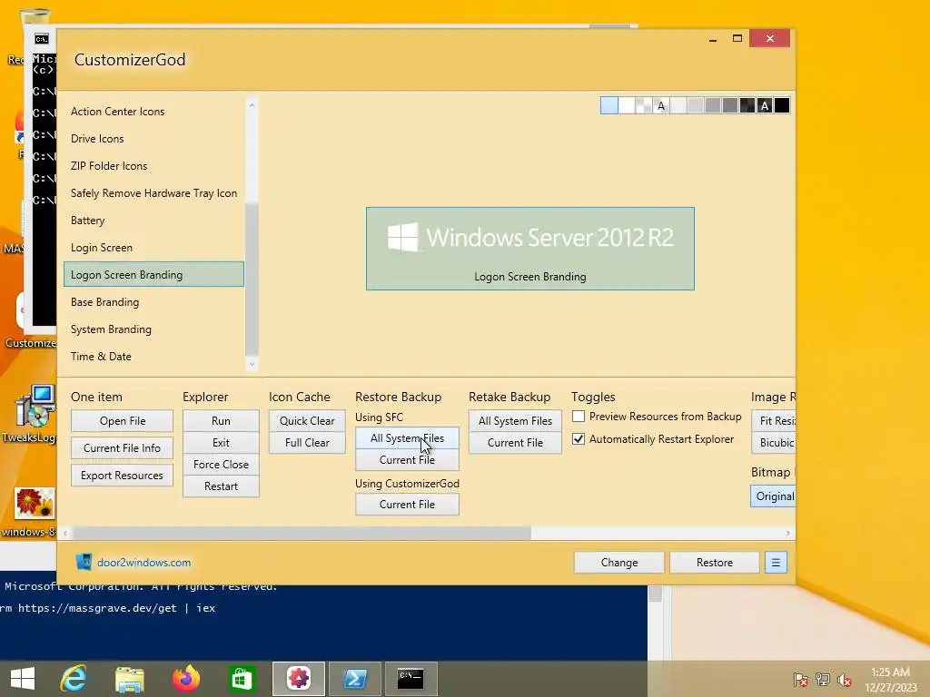Quick Clear the icon cache
The width and height of the screenshot is (930, 697).
click(x=307, y=421)
